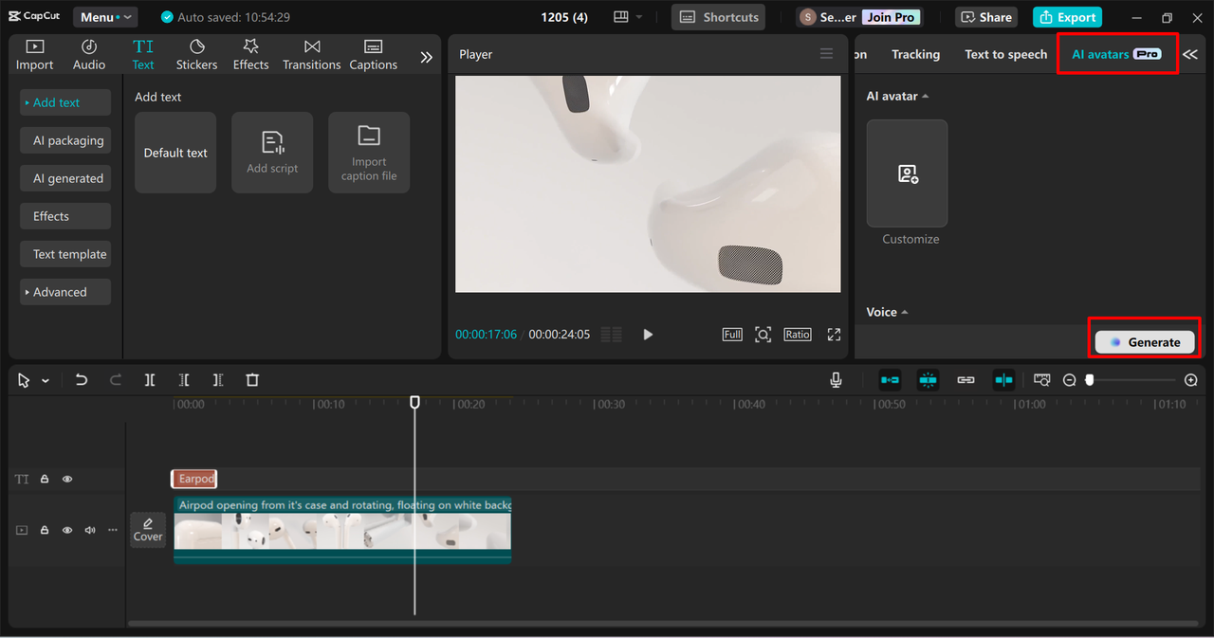
Task: Play the video preview
Action: tap(648, 335)
